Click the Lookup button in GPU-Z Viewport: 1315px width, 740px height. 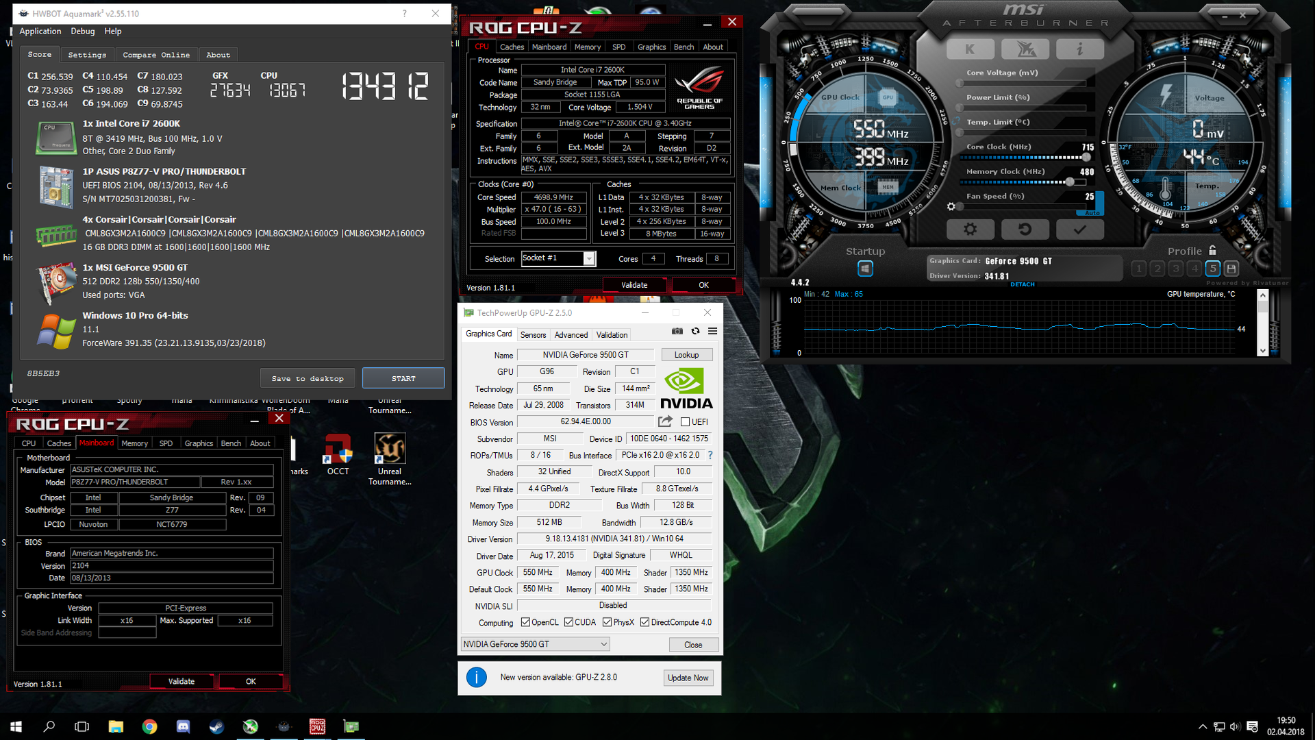686,355
